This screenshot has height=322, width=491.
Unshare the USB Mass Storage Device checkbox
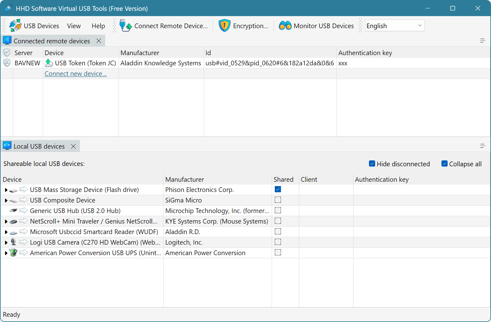point(278,189)
